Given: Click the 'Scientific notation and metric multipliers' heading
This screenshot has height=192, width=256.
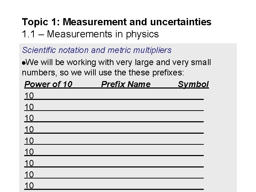Looking at the screenshot, I should (97, 50).
